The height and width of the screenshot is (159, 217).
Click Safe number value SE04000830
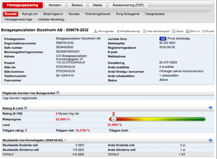point(65,47)
